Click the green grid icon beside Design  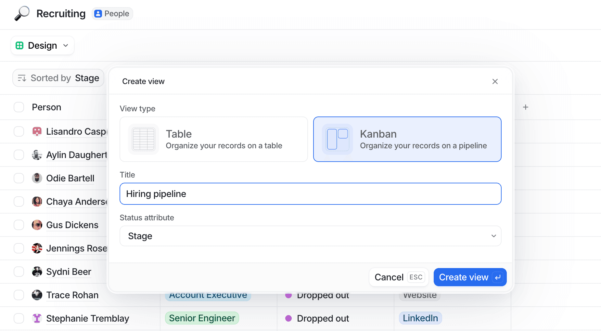[19, 45]
